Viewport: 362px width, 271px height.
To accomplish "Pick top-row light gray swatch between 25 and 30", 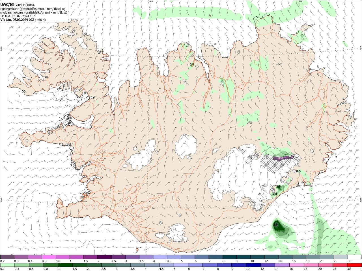I will coord(341,257).
